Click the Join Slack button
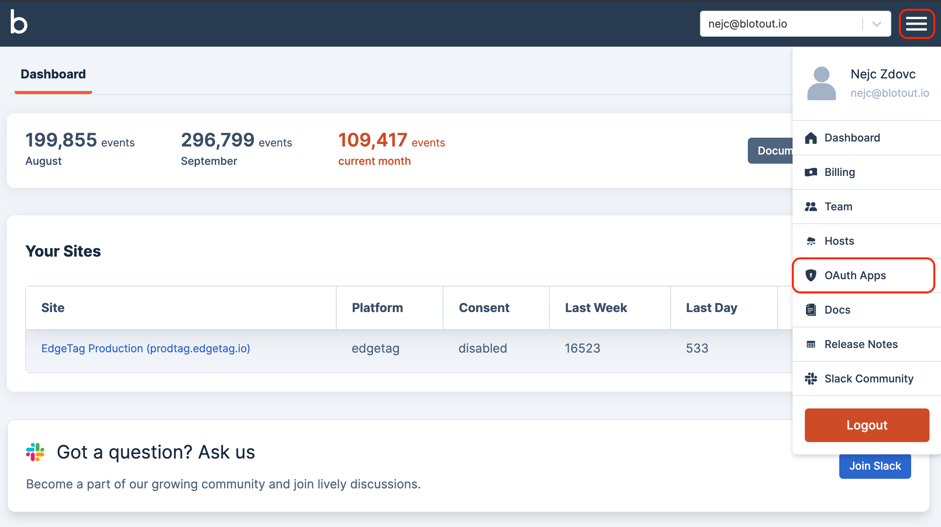 click(x=875, y=466)
